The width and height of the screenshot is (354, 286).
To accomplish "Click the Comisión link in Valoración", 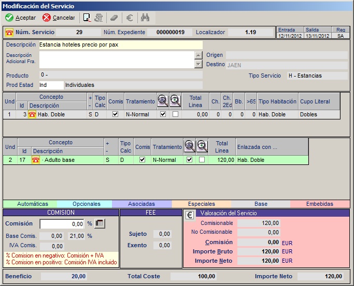I will (219, 242).
